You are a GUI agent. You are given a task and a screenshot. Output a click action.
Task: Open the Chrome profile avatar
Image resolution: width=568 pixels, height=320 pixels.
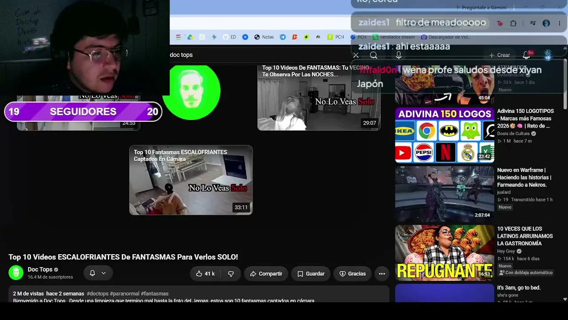[x=546, y=23]
